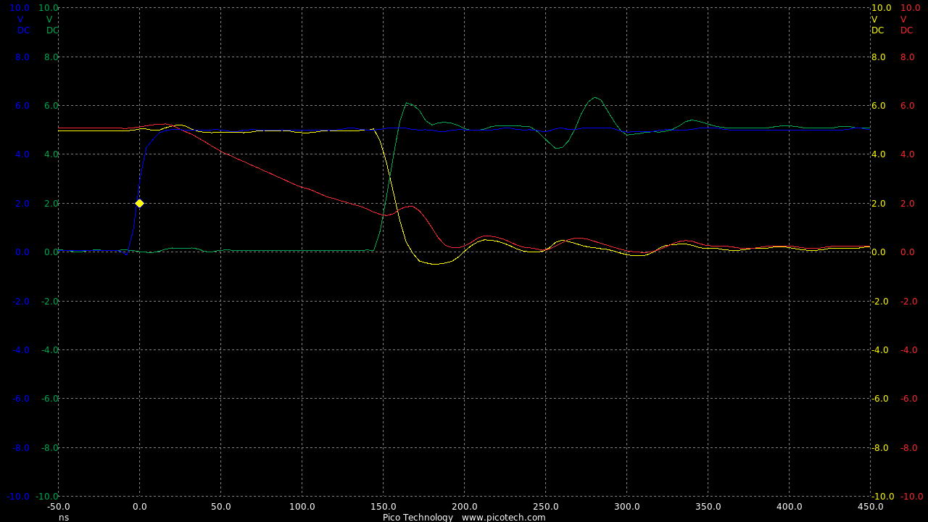Screen dimensions: 928x522
Task: Select the green channel DC coupling label
Action: point(52,30)
